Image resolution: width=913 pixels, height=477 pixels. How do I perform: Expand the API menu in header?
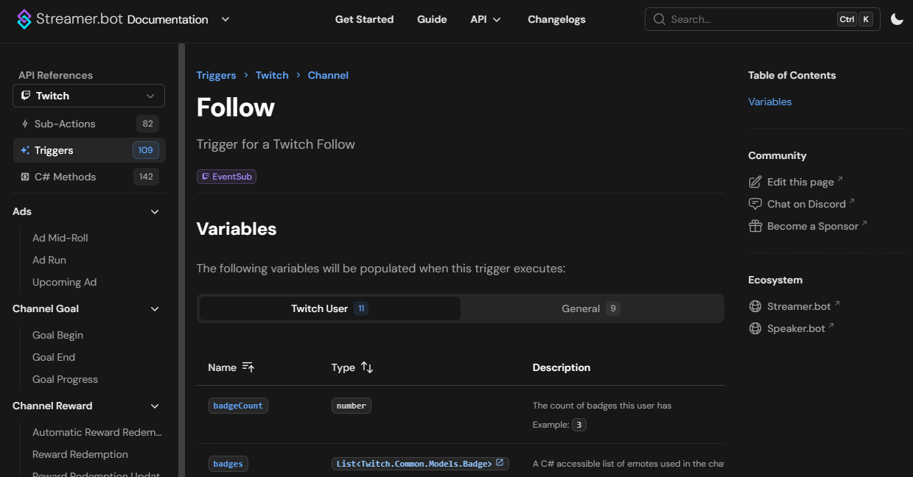pos(486,19)
